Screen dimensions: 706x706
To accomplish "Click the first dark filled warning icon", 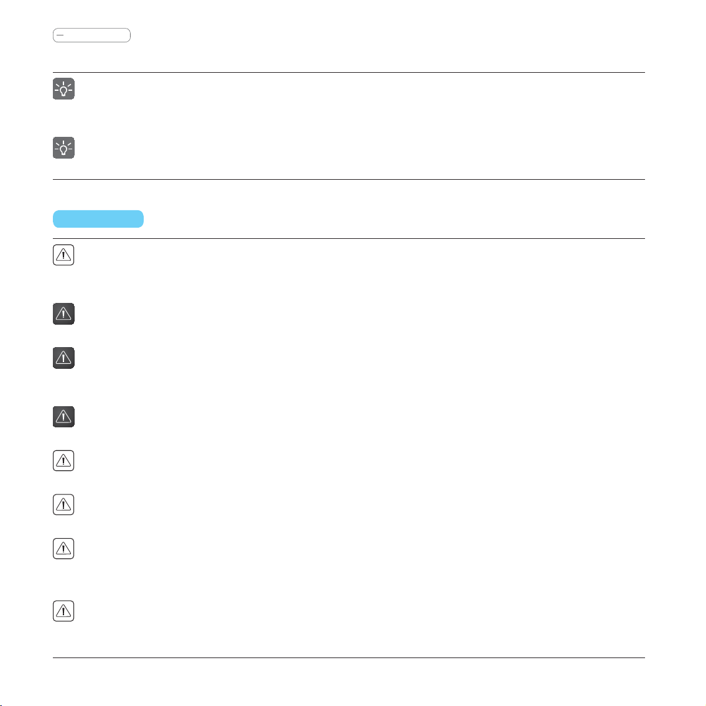I will (63, 314).
